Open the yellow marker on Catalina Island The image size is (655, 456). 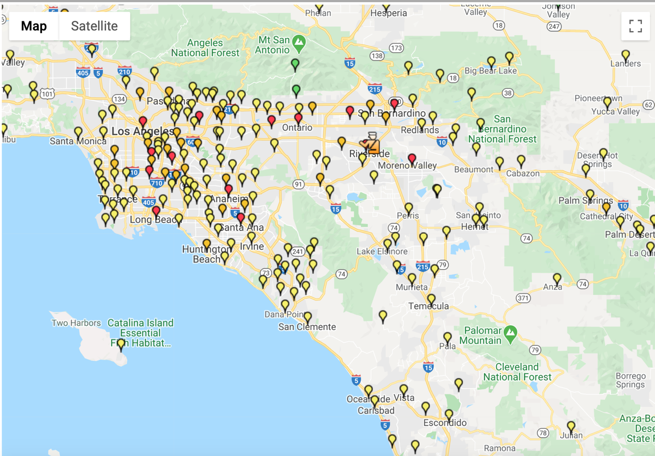click(x=121, y=345)
